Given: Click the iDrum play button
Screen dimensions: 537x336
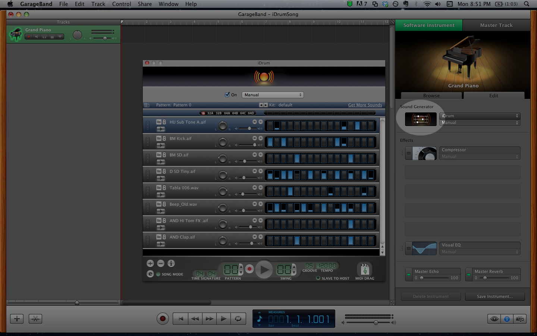Looking at the screenshot, I should point(264,270).
